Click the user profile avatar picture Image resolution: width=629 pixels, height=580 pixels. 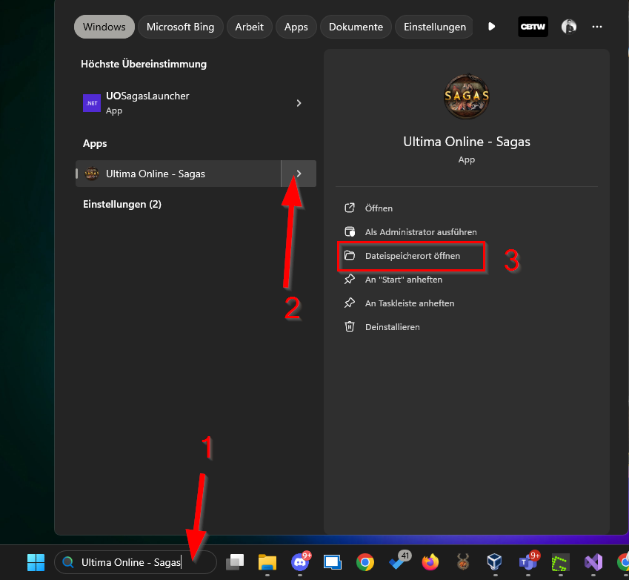(569, 27)
